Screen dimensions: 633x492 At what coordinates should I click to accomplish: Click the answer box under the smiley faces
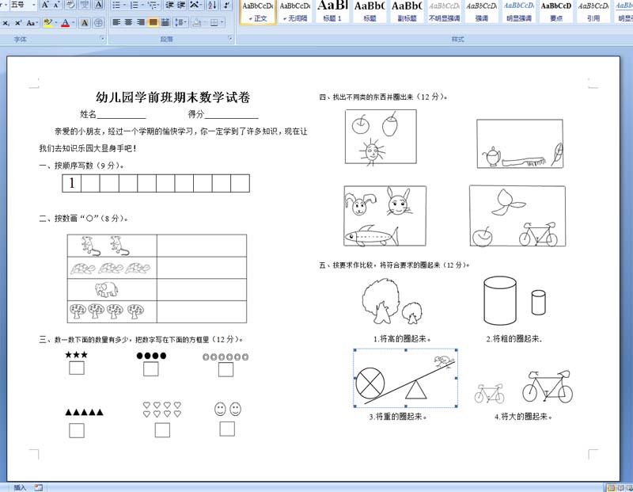227,429
